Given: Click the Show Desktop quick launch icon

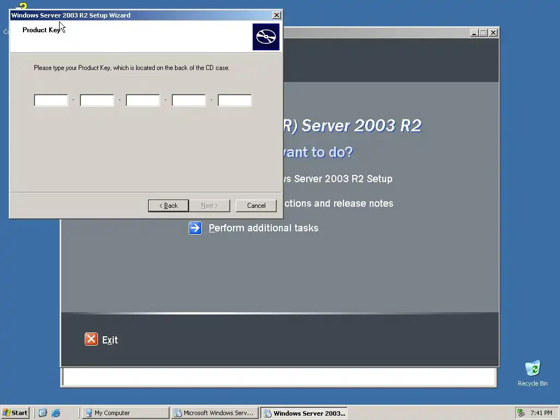Looking at the screenshot, I should click(43, 413).
